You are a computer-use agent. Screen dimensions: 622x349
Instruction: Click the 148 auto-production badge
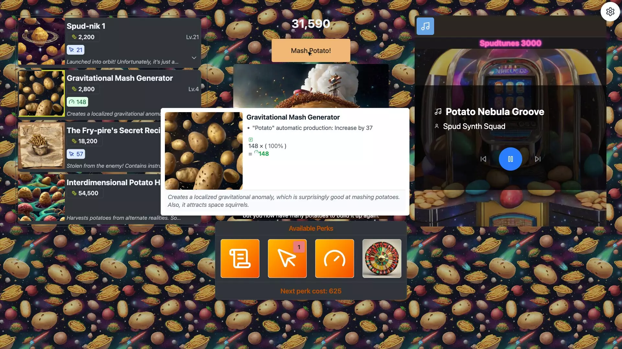[x=77, y=102]
